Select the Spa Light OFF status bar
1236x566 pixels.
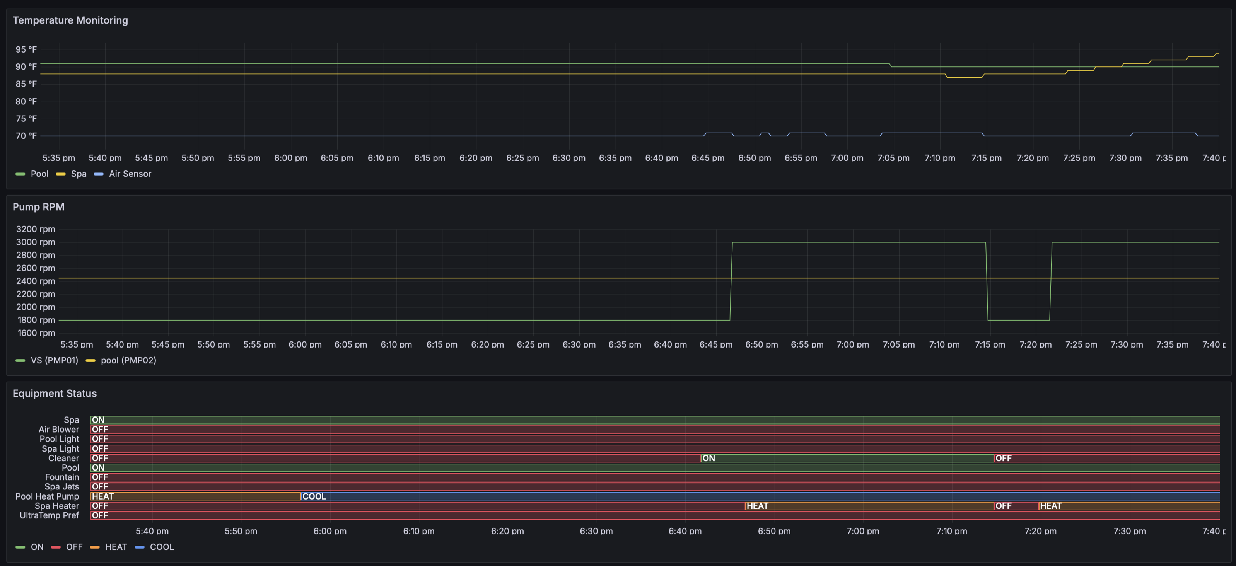click(655, 448)
